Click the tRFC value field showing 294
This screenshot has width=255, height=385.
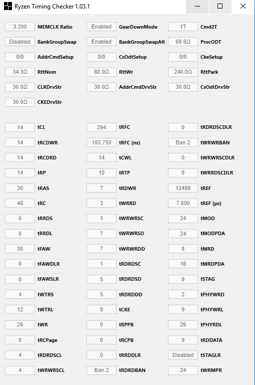point(101,127)
